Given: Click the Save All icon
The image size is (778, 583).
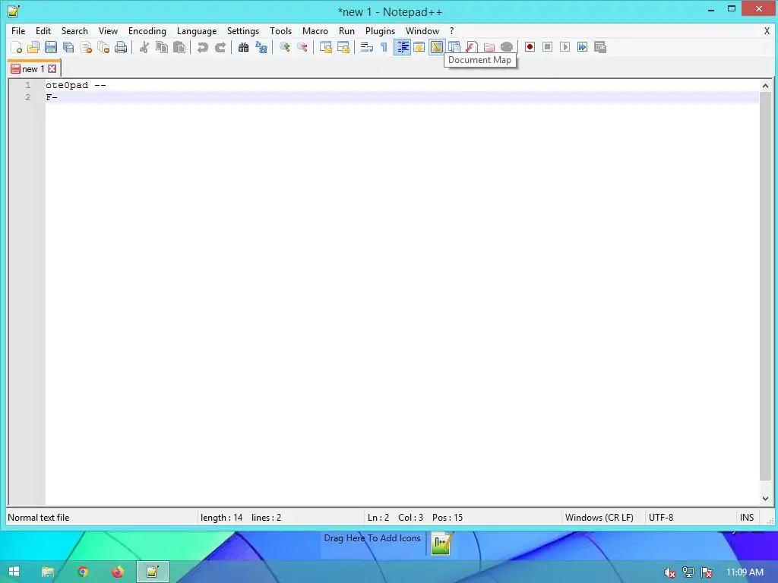Looking at the screenshot, I should pos(68,47).
